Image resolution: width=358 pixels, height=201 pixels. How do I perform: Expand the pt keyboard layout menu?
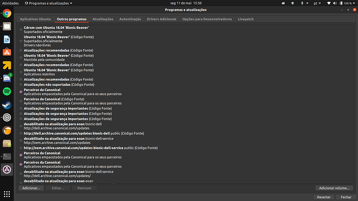(317, 3)
